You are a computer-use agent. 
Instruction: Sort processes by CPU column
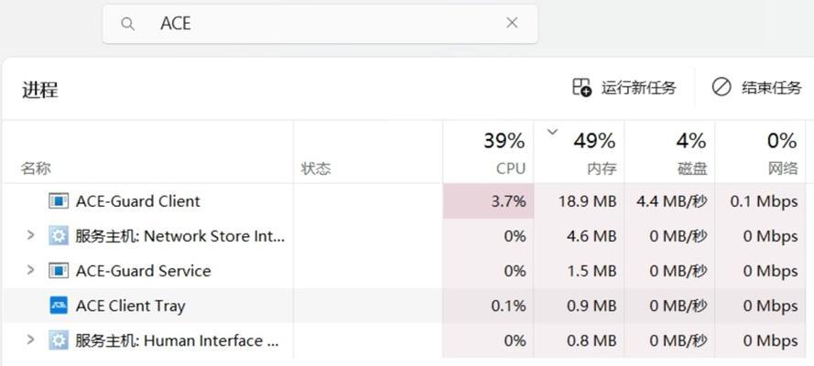[488, 153]
